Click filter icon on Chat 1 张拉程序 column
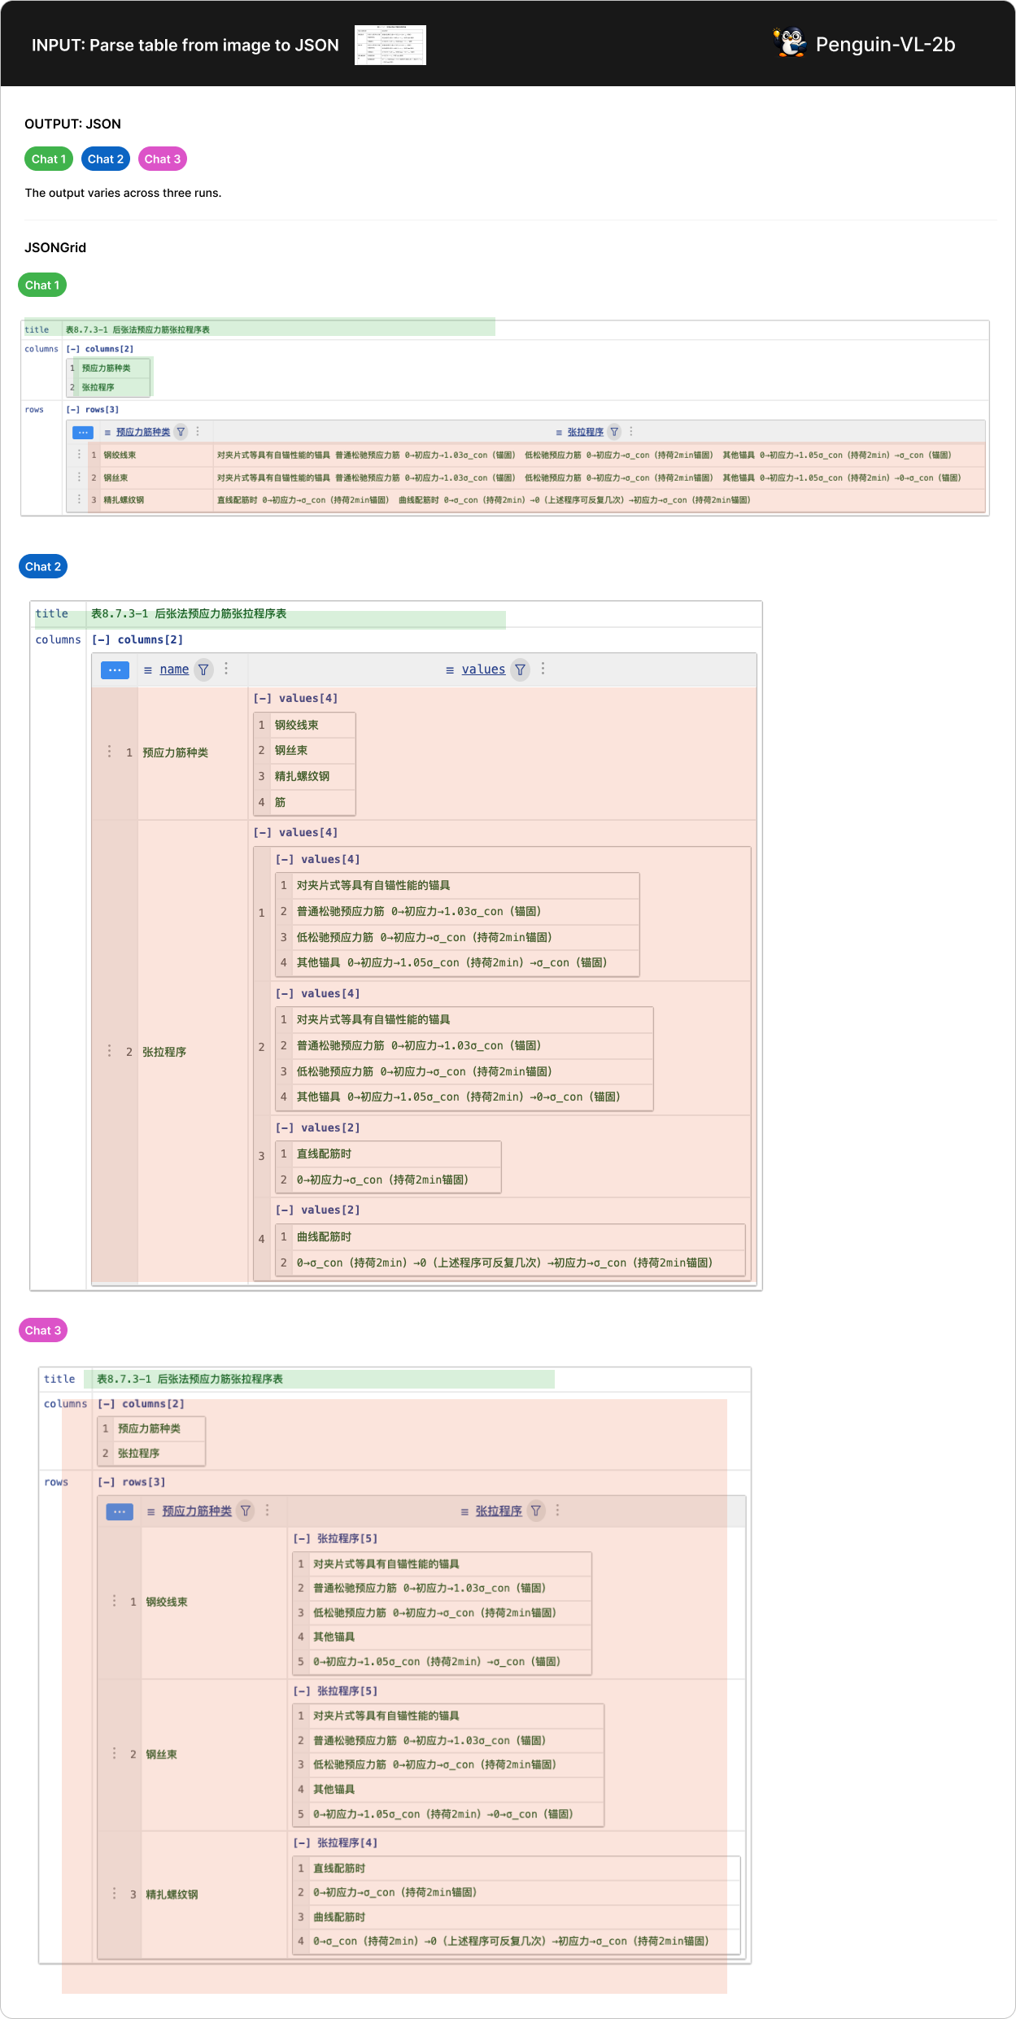 click(x=615, y=432)
